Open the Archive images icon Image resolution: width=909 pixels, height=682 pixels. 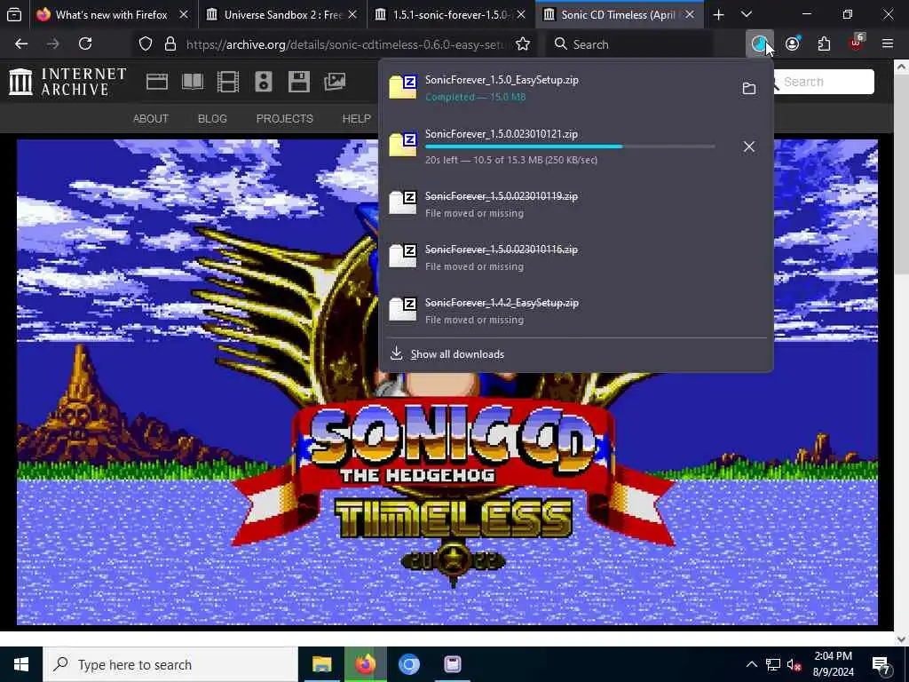point(335,82)
